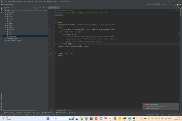Viewport: 182px width, 121px height.
Task: Click the run gutter arrow beside main check
Action: [x=52, y=53]
